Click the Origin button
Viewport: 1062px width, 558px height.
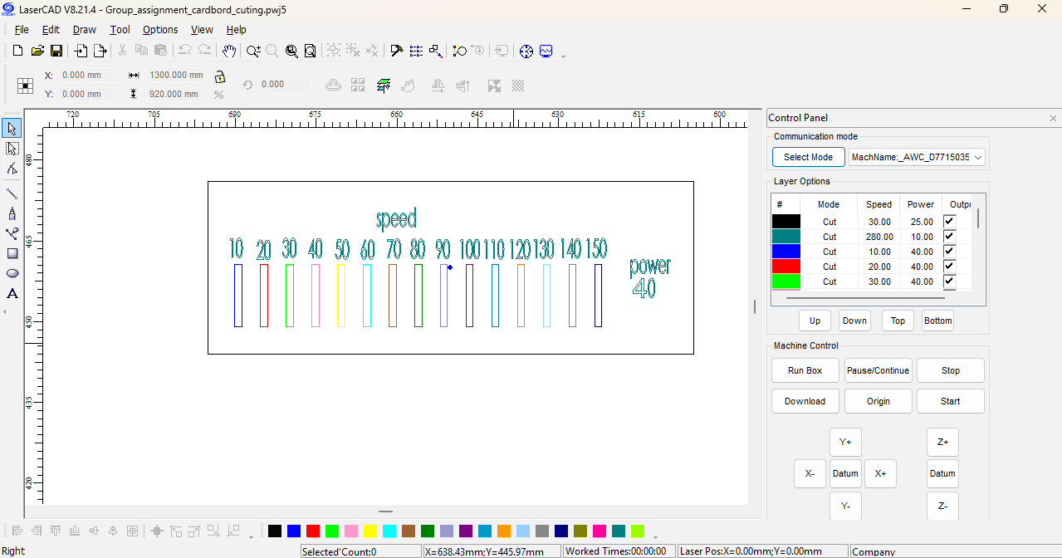tap(878, 401)
